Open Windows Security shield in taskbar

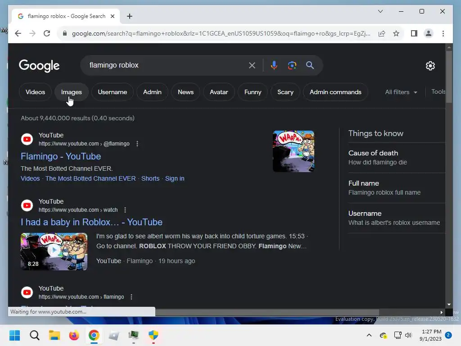click(x=153, y=335)
